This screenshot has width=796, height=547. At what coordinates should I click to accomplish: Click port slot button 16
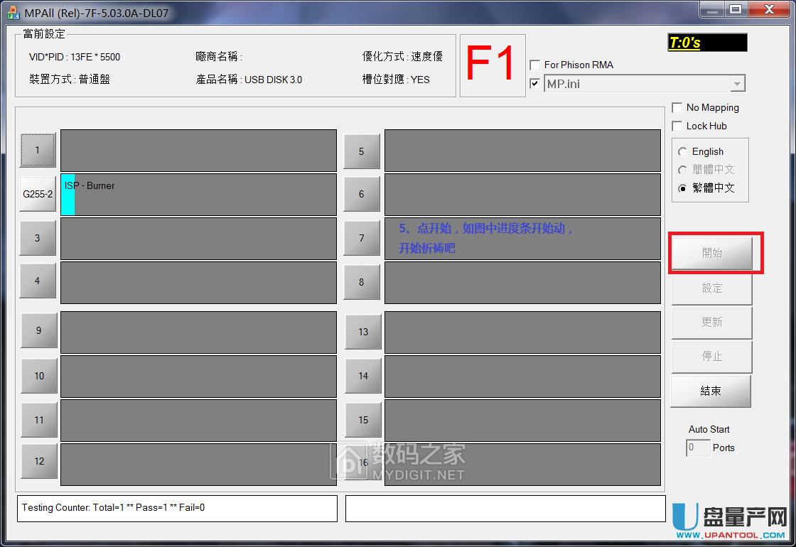[x=362, y=462]
